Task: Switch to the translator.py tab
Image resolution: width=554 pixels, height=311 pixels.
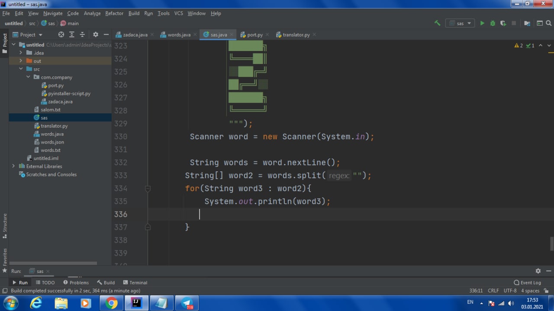Action: pos(296,35)
